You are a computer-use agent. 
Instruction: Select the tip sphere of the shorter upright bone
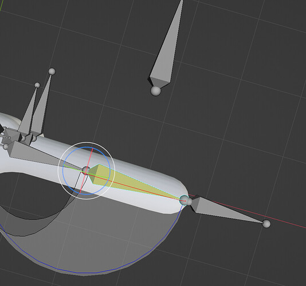(37, 85)
